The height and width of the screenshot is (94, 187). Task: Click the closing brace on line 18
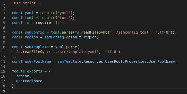pyautogui.click(x=13, y=86)
